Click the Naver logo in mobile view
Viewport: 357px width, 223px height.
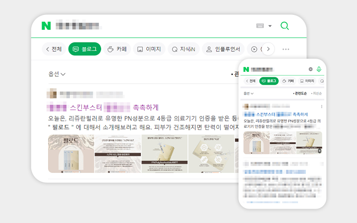245,69
